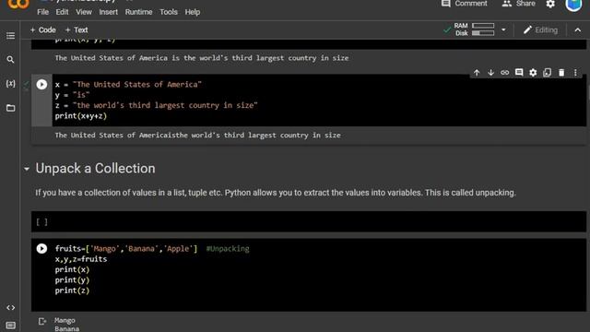Click the code line print(x+y+z)
Viewport: 590px width, 332px height.
81,116
